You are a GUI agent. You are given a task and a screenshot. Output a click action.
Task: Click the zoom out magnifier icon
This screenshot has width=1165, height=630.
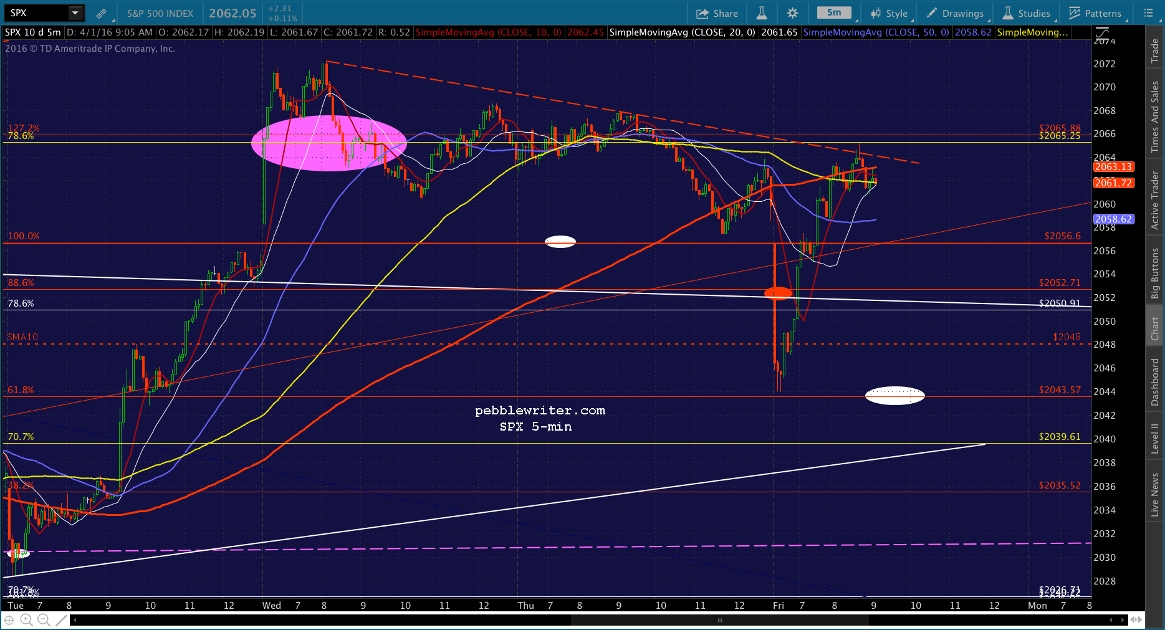(x=44, y=619)
